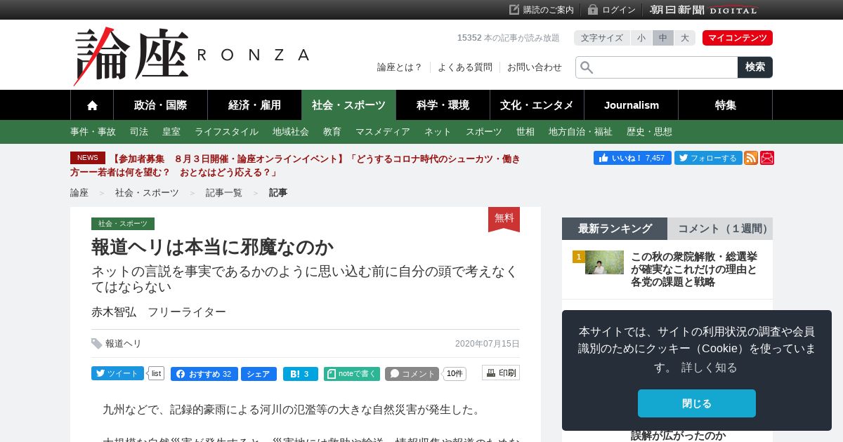The image size is (843, 442).
Task: Click the Facebook シェア button
Action: click(259, 374)
